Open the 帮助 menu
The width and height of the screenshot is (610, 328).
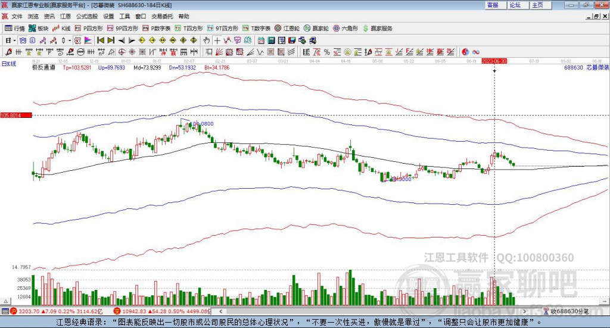coord(183,16)
